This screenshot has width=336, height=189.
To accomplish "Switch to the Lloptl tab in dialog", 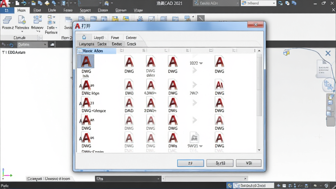I will pyautogui.click(x=99, y=37).
